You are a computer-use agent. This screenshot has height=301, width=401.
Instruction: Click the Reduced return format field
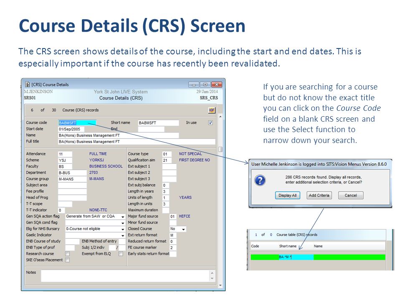(x=173, y=242)
